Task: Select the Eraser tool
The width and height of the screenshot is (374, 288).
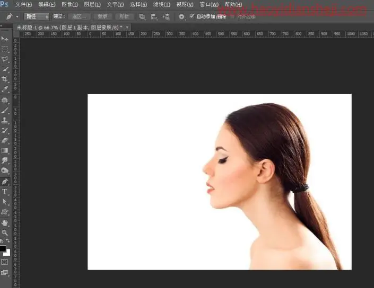Action: tap(5, 140)
